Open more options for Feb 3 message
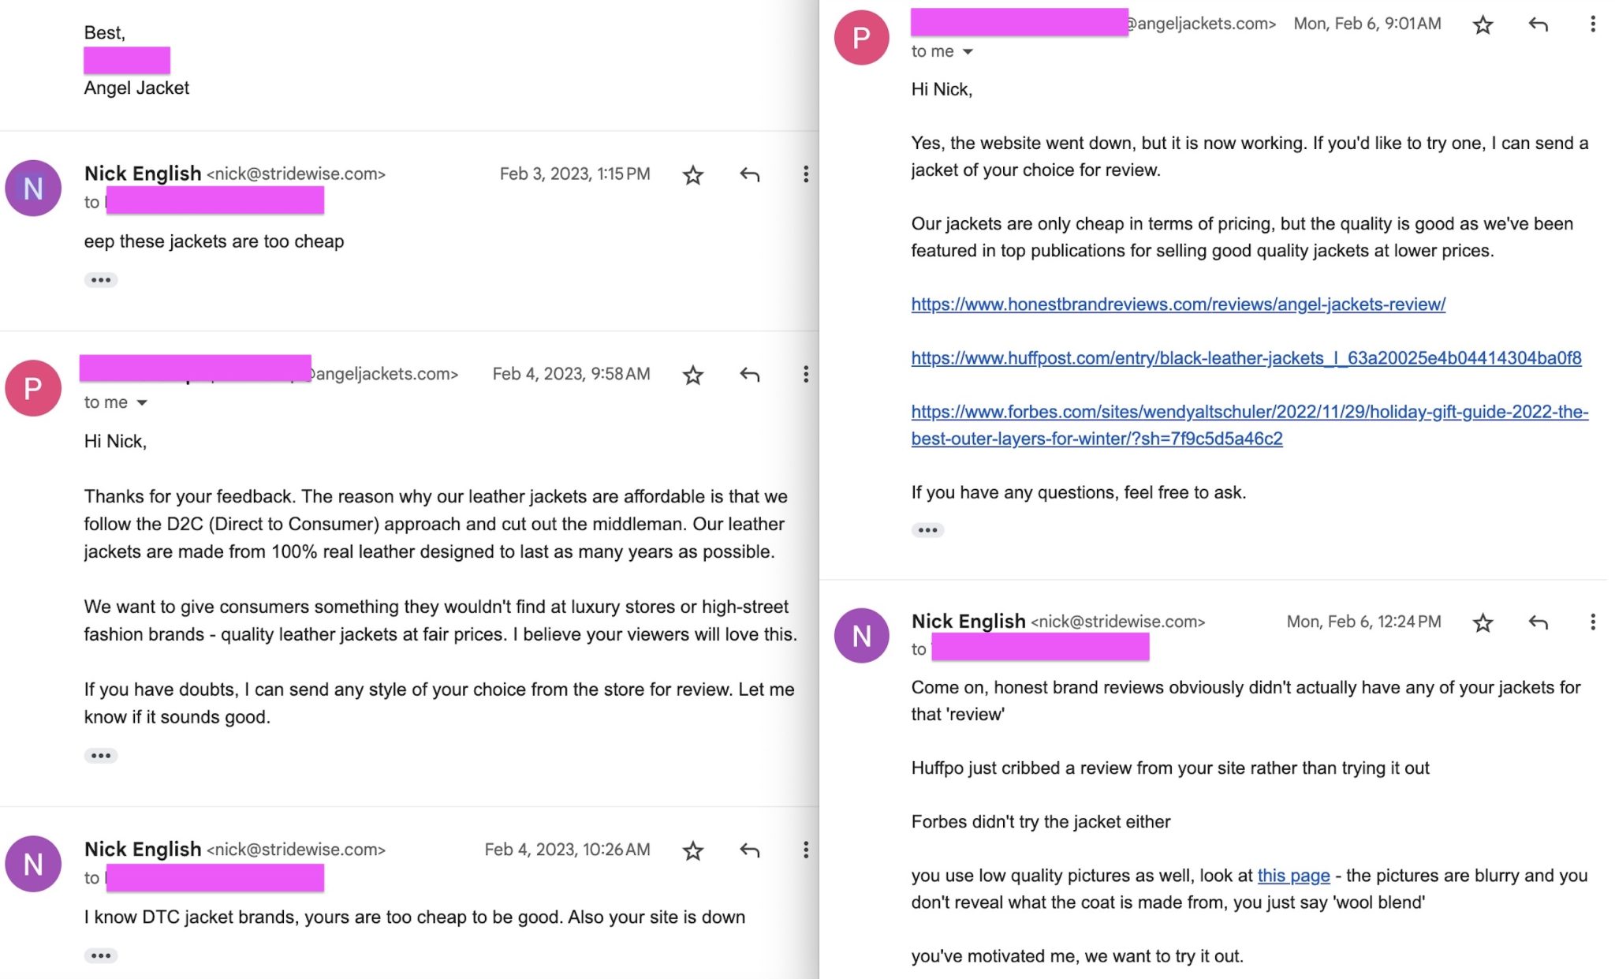1615x979 pixels. click(x=805, y=174)
